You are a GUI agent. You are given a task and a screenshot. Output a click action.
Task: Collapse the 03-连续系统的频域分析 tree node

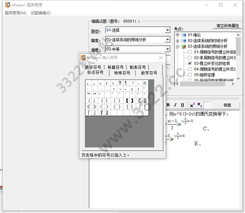[x=177, y=47]
